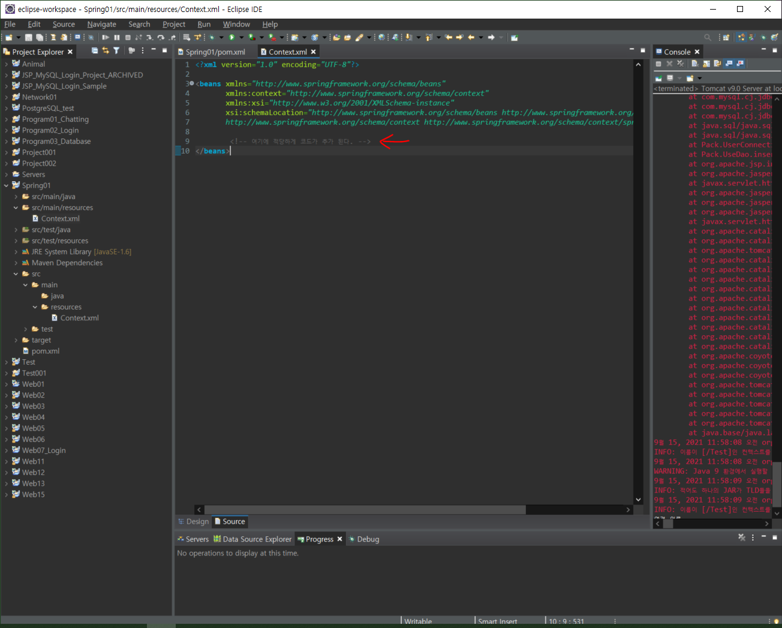Image resolution: width=782 pixels, height=628 pixels.
Task: Expand the Servers project node
Action: tap(6, 175)
